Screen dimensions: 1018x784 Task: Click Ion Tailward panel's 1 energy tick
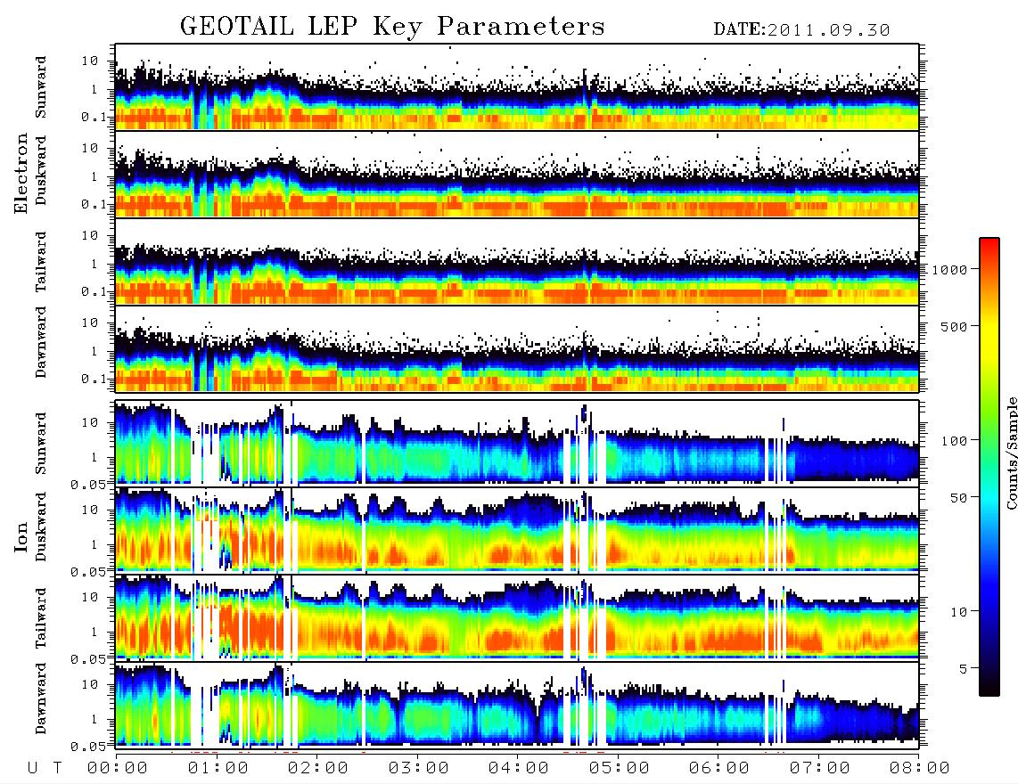point(94,632)
